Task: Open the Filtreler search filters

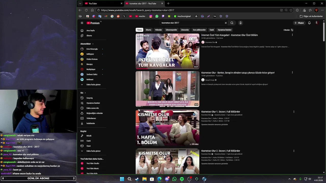Action: pyautogui.click(x=289, y=30)
